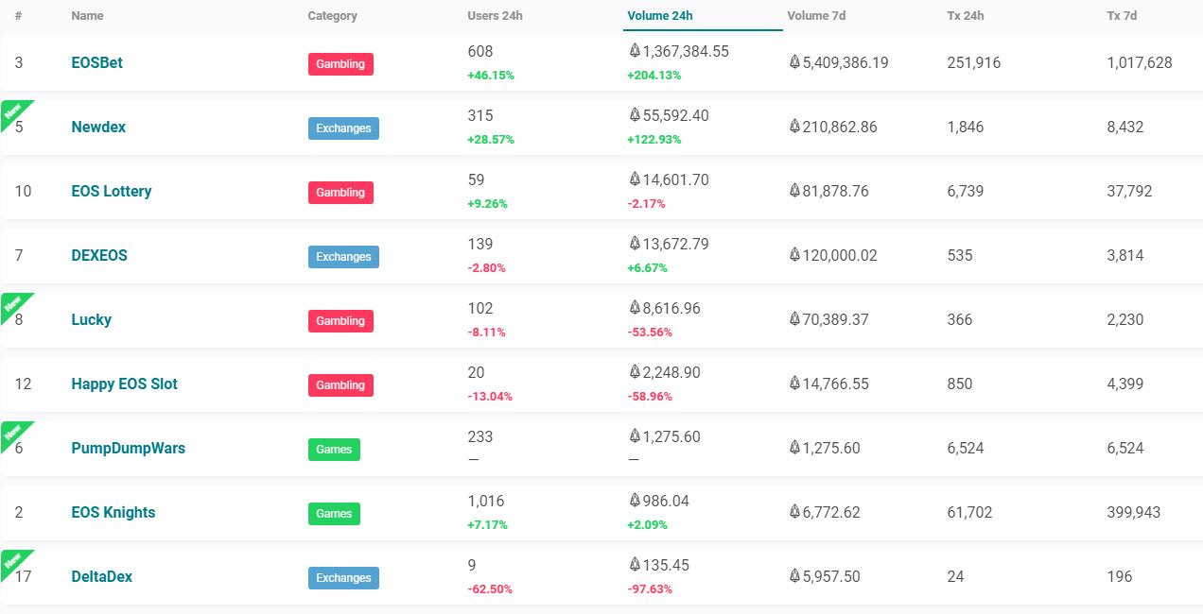Sort by Volume 24h column header

point(660,15)
